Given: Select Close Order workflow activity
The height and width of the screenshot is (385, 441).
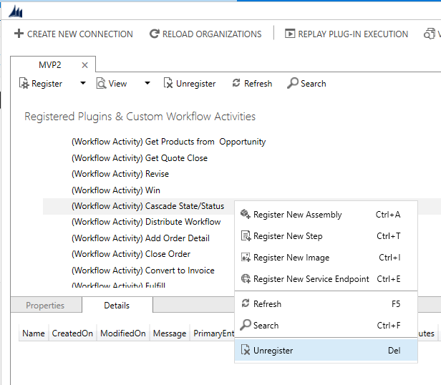Looking at the screenshot, I should (131, 254).
